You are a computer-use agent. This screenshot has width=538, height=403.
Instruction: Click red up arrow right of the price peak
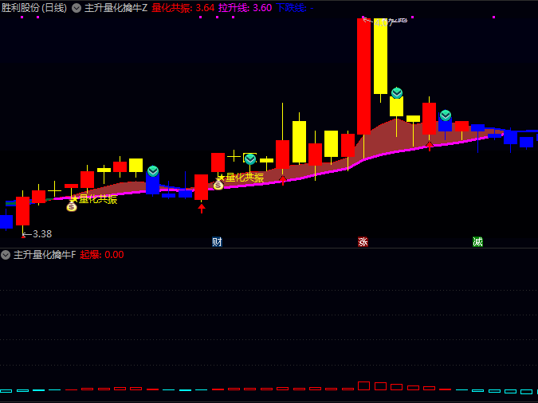coord(430,146)
